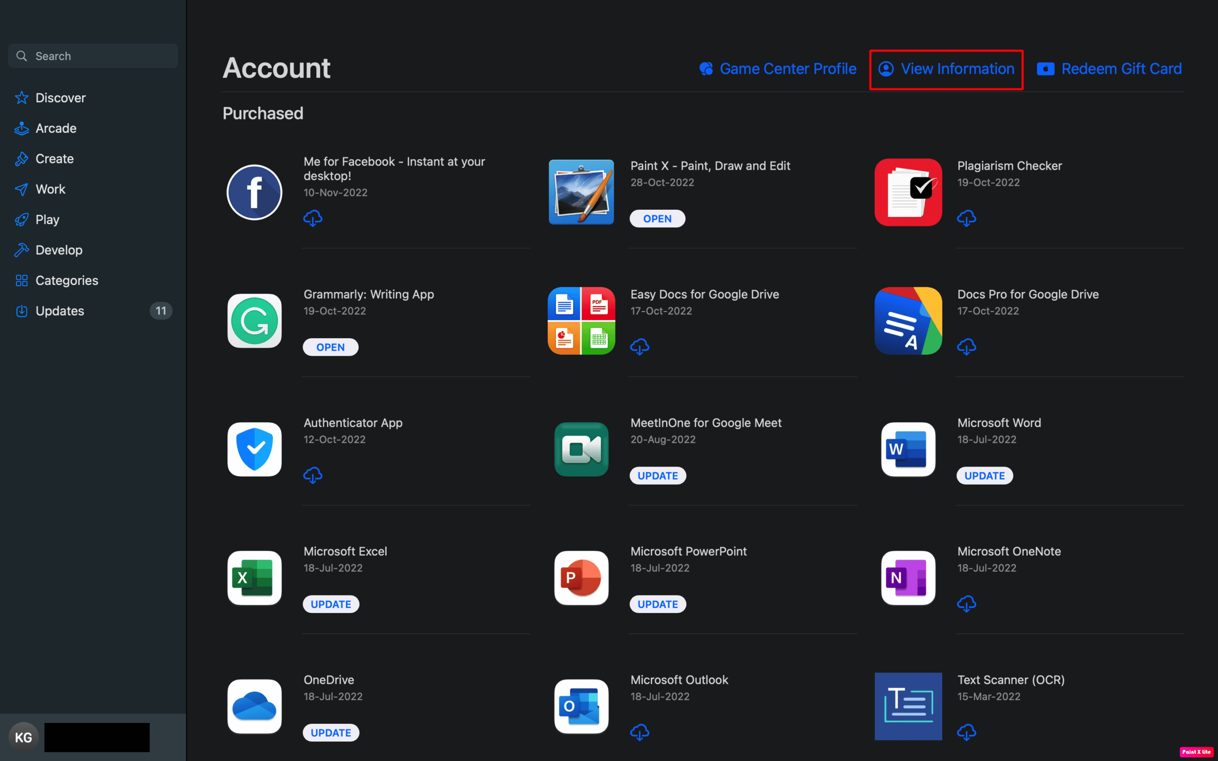Click the OneDrive app icon
Viewport: 1218px width, 761px height.
254,706
